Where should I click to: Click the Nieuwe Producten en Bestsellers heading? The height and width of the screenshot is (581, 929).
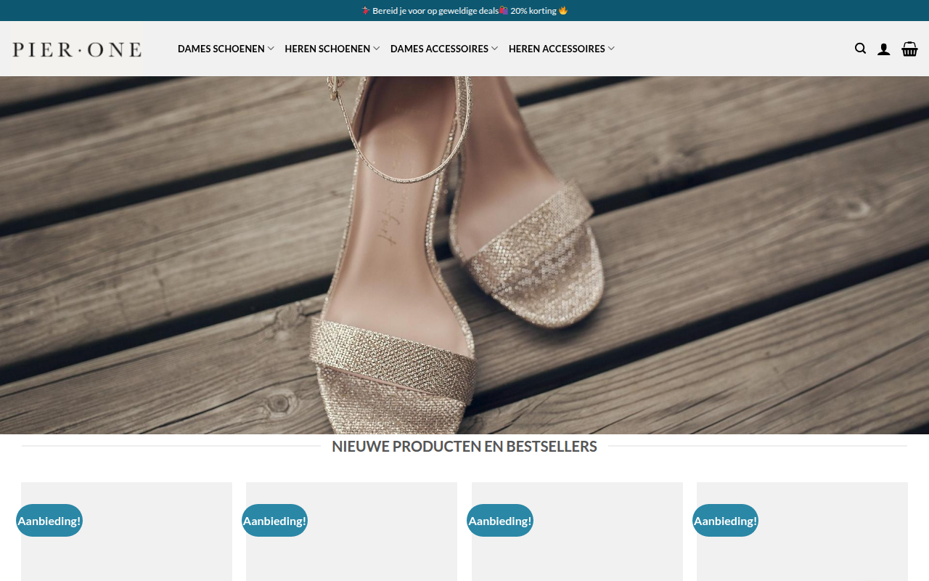464,447
